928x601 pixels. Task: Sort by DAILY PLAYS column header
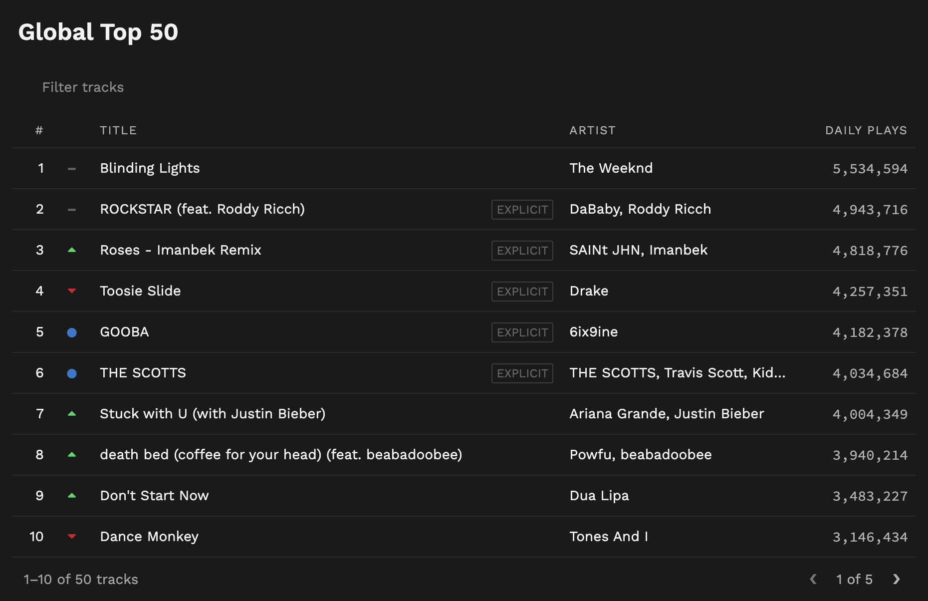tap(866, 130)
